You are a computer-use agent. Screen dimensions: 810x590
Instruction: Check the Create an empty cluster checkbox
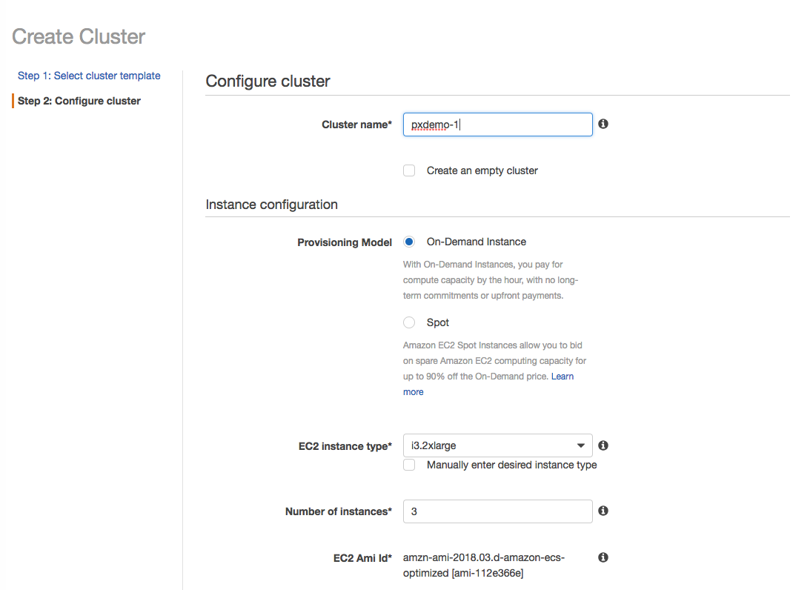409,170
